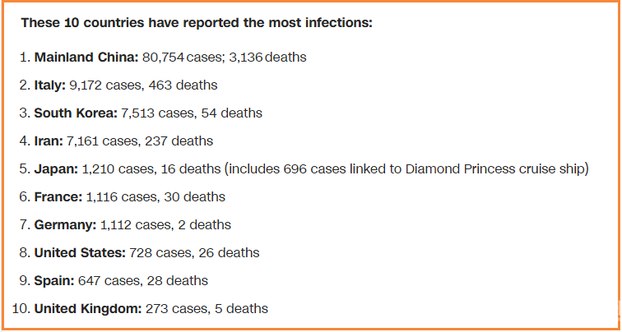Select the France list entry
Screen dimensions: 622x332
[122, 197]
